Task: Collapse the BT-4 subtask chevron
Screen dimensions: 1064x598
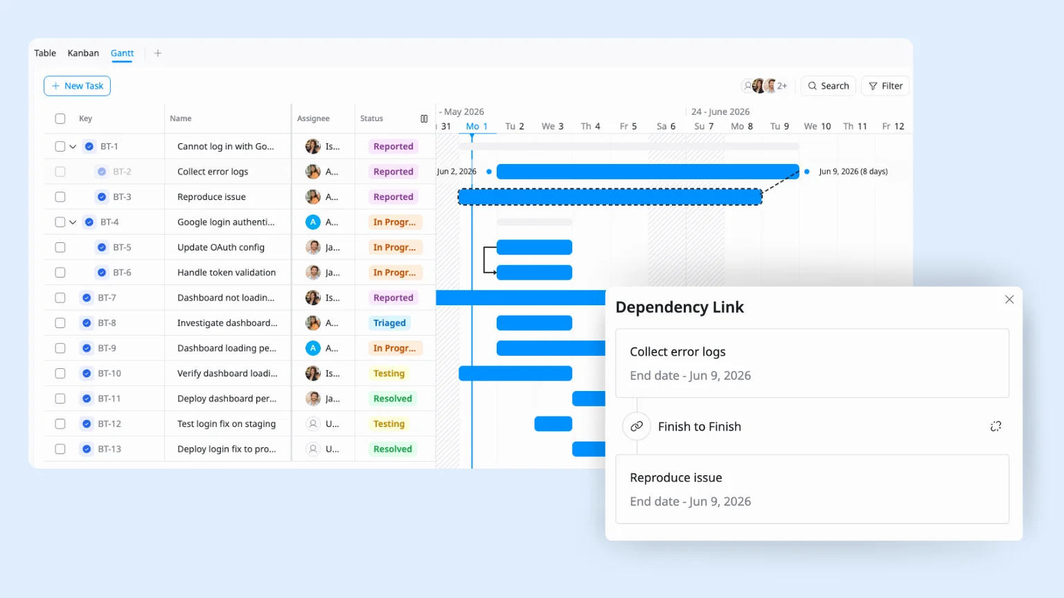Action: 73,222
